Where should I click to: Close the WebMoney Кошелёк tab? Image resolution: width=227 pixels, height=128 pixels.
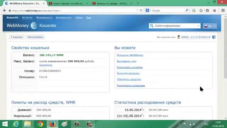click(44, 3)
